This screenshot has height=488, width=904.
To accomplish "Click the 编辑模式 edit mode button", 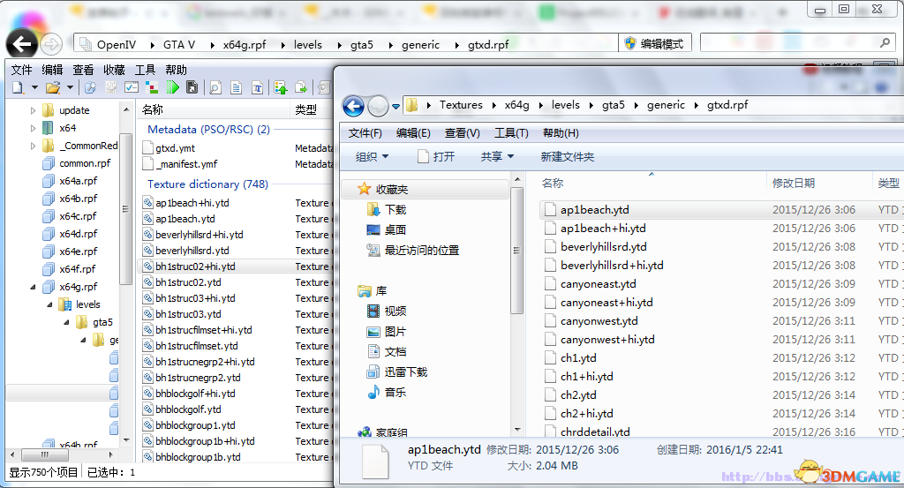I will point(655,44).
